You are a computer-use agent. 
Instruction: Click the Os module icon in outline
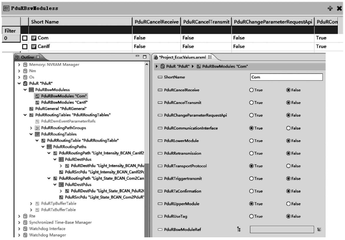[25, 77]
